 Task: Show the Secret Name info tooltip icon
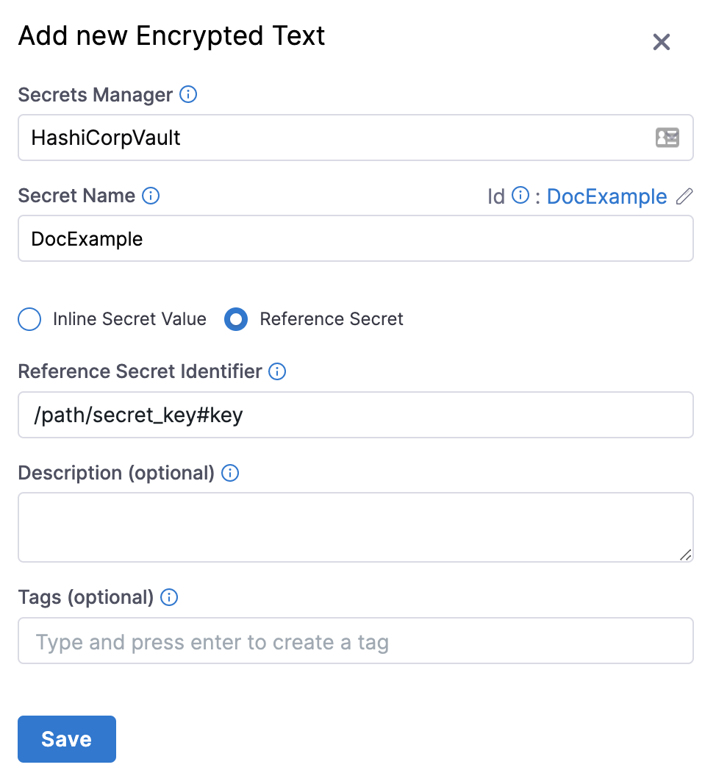pyautogui.click(x=151, y=196)
